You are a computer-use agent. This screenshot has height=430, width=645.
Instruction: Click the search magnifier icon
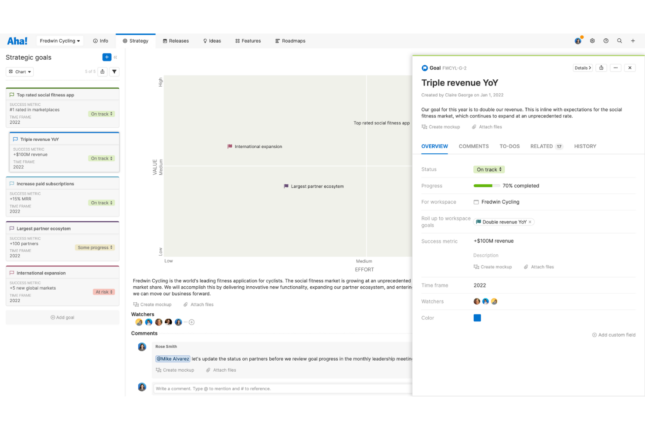pyautogui.click(x=619, y=41)
